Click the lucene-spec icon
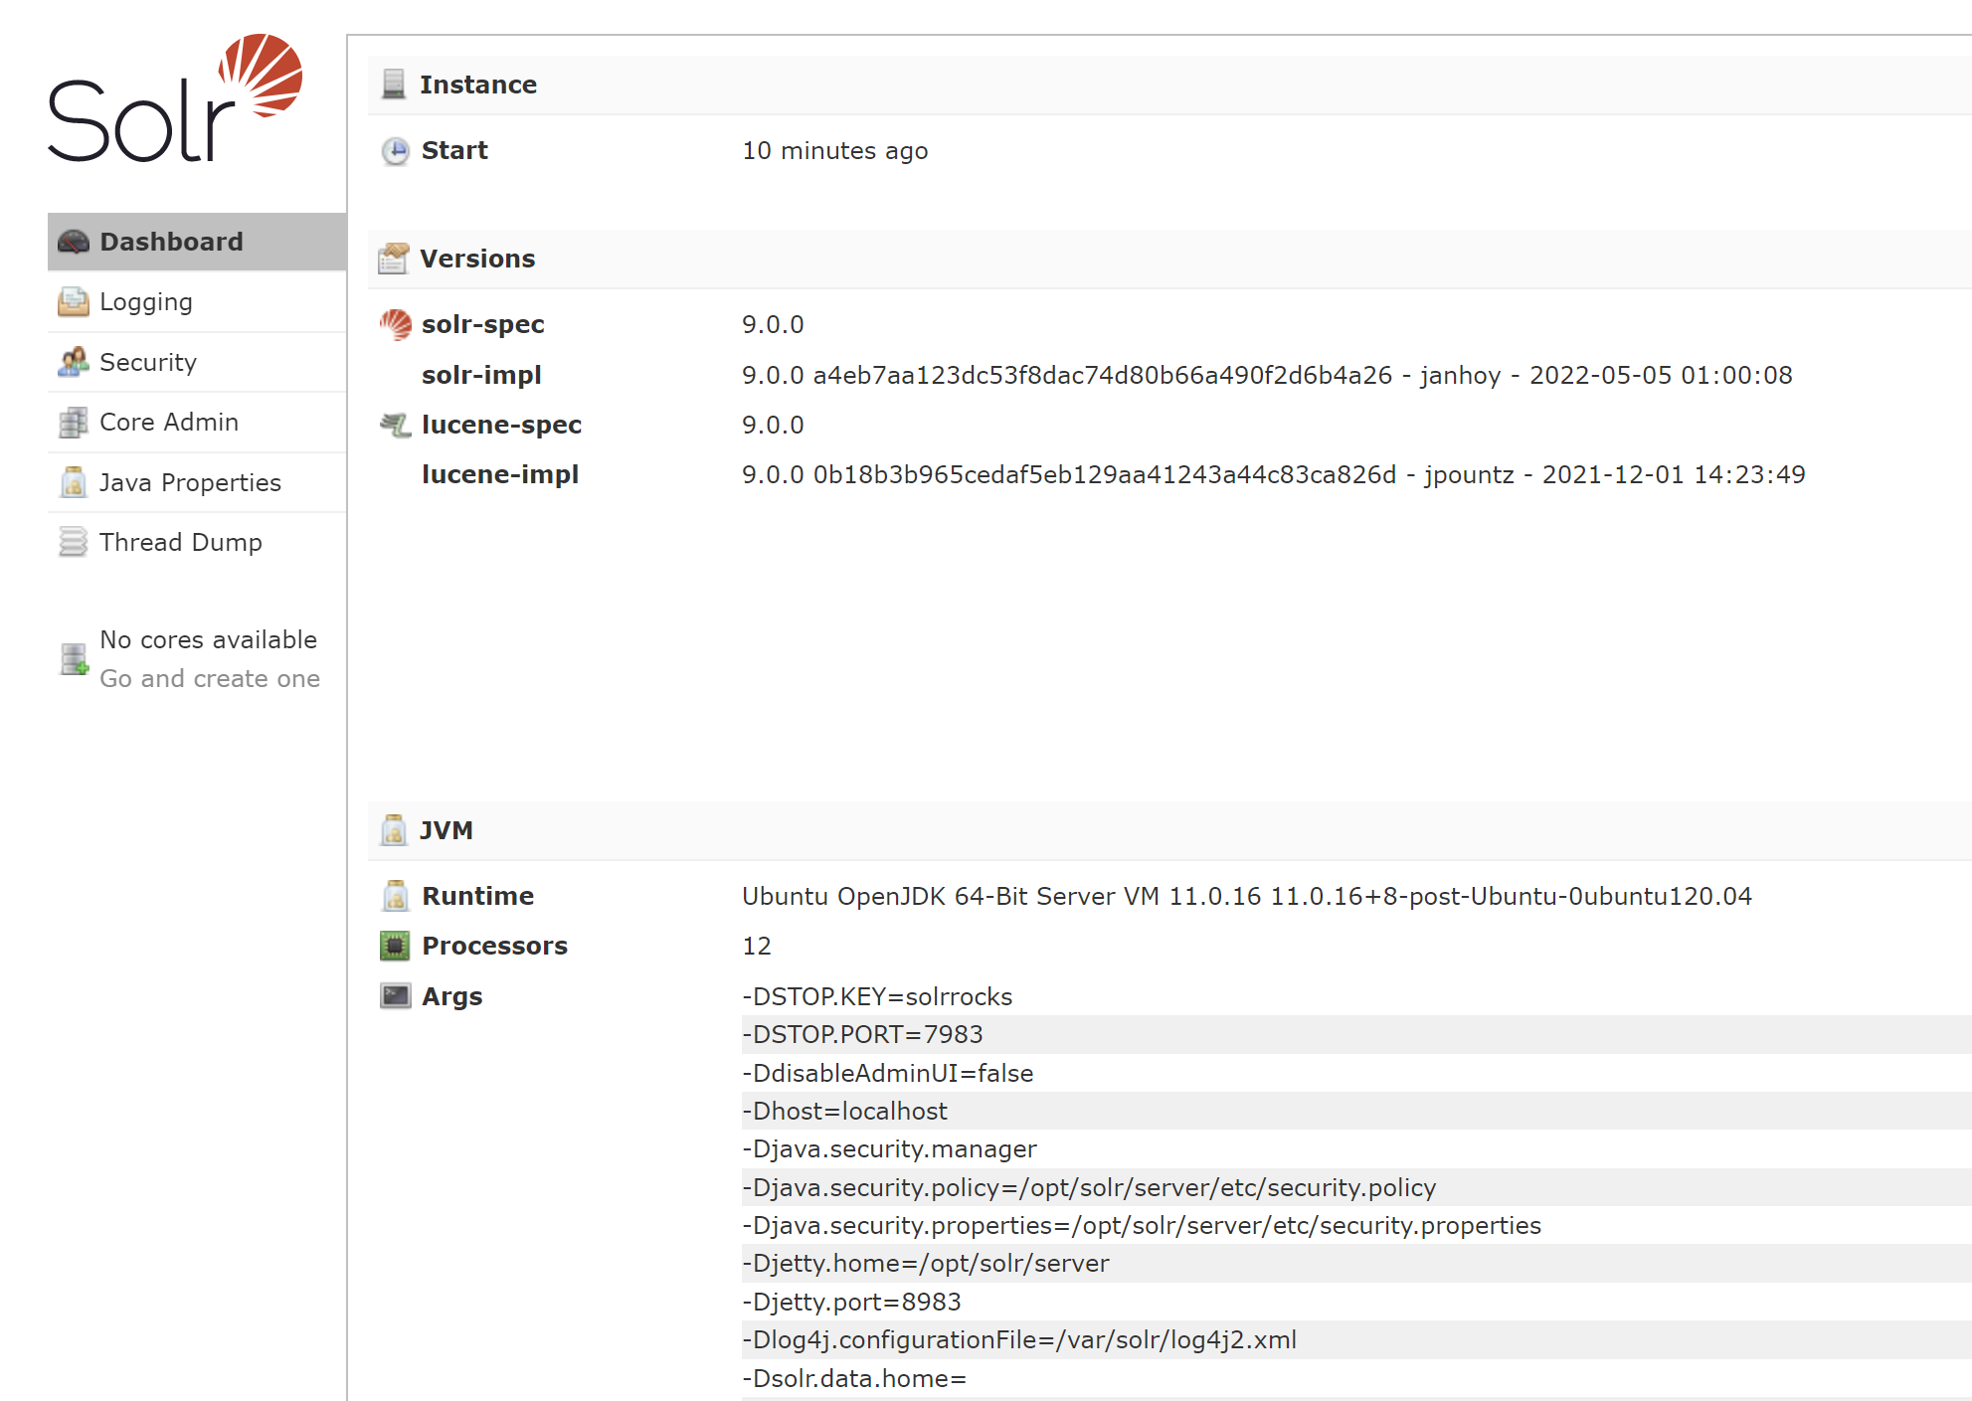The height and width of the screenshot is (1401, 1972). [x=396, y=426]
